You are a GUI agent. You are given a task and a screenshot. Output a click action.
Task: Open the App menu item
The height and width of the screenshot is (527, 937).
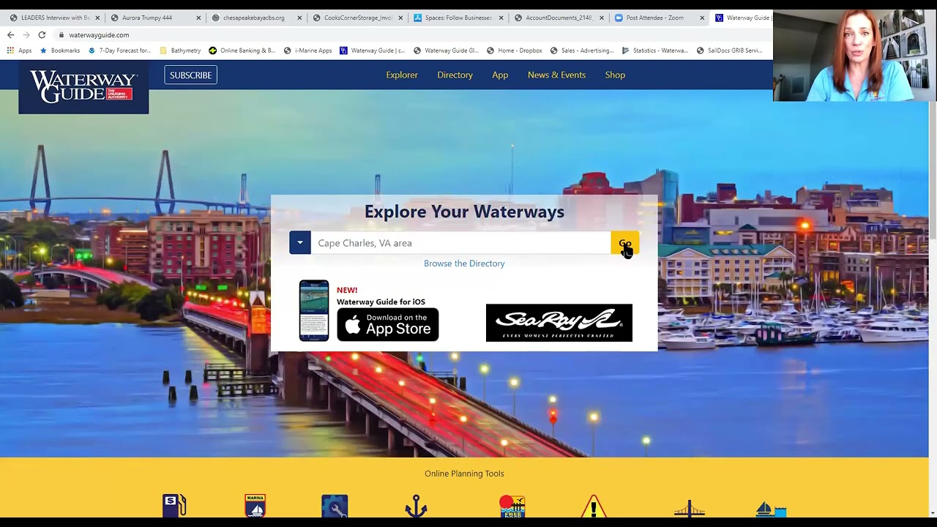coord(500,75)
